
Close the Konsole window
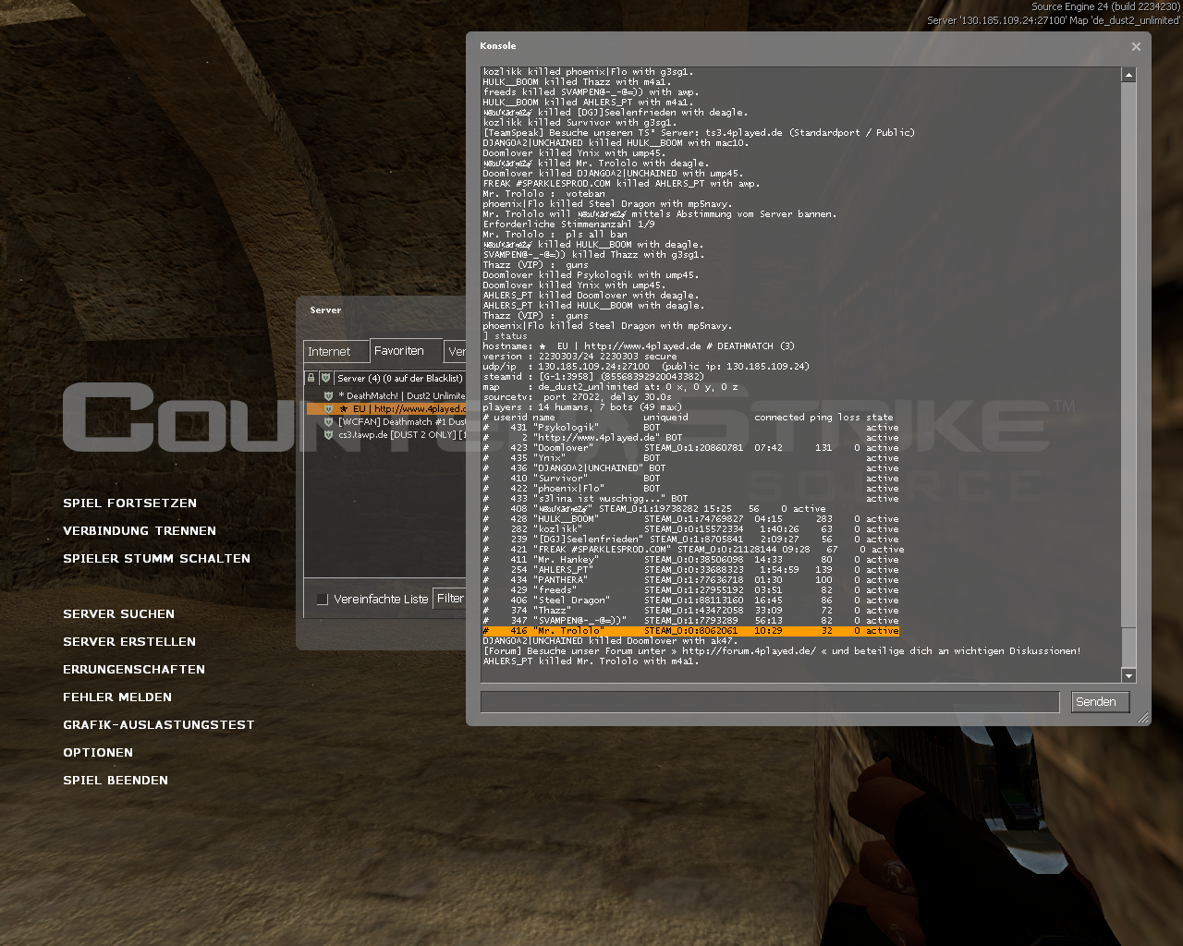click(1136, 46)
